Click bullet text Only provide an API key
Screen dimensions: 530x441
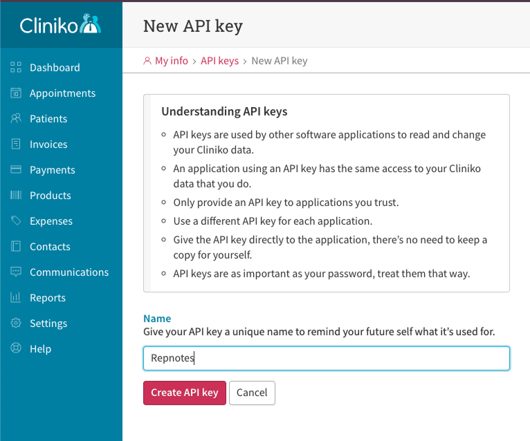pyautogui.click(x=286, y=203)
